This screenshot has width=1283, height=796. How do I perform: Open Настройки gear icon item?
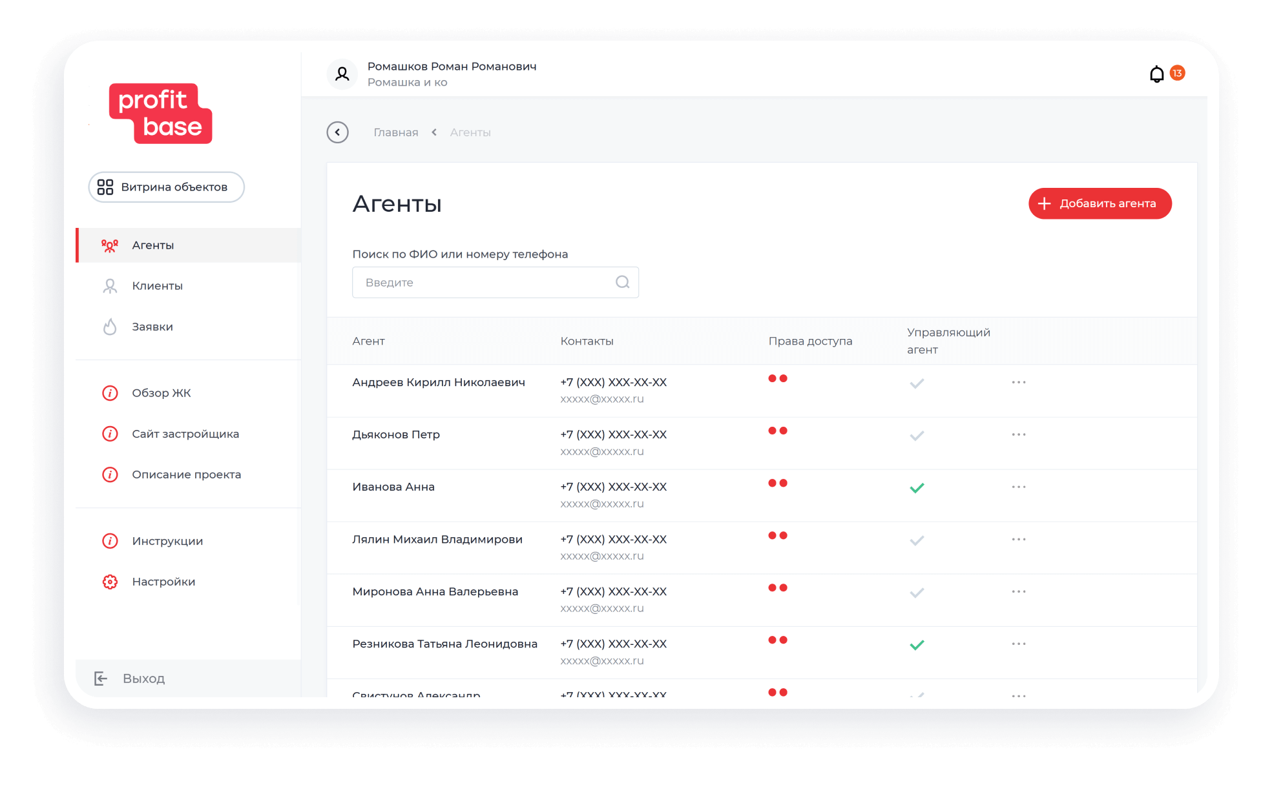point(110,582)
